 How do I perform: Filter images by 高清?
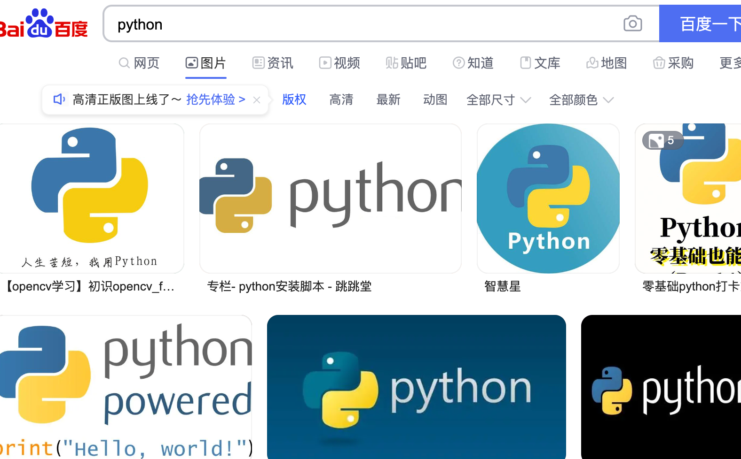[341, 99]
